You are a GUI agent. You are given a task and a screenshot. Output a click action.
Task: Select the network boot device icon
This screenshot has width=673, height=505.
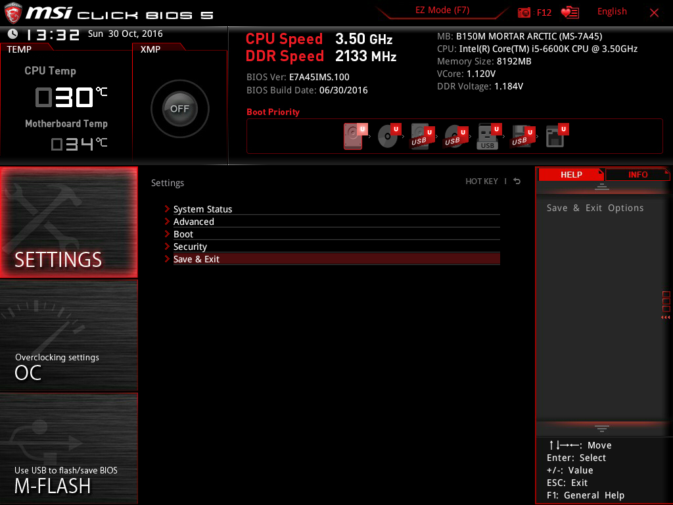pos(557,136)
